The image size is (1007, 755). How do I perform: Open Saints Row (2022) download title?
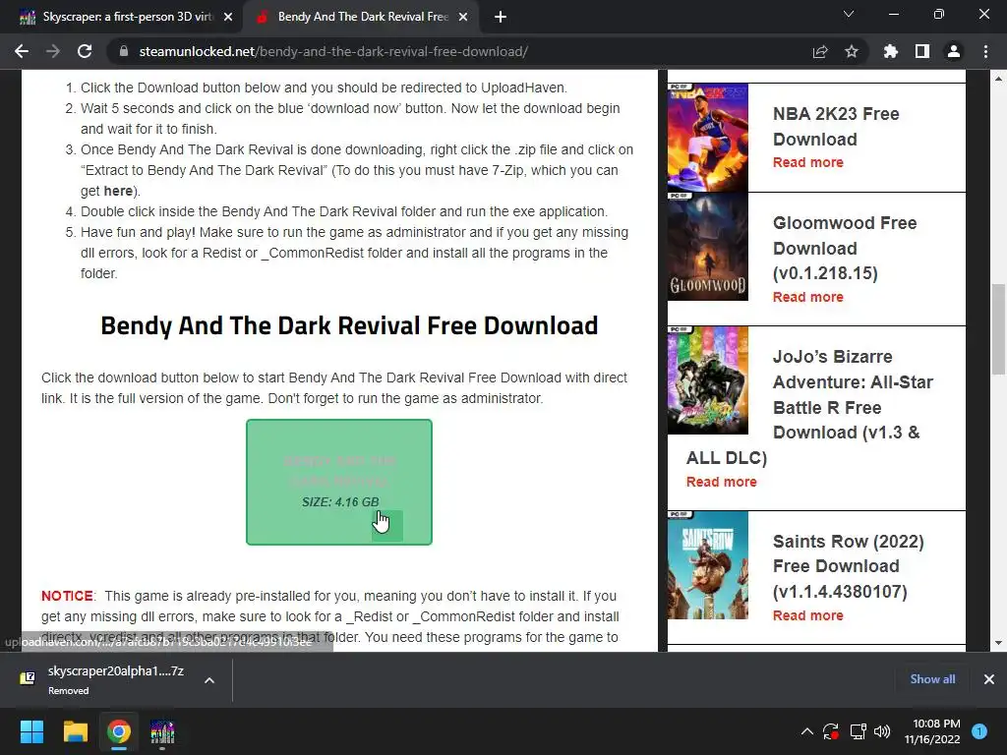tap(848, 566)
